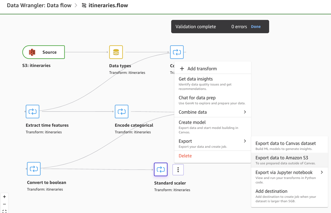
Task: Click the breadcrumb chevron after Data flow
Action: 76,6
